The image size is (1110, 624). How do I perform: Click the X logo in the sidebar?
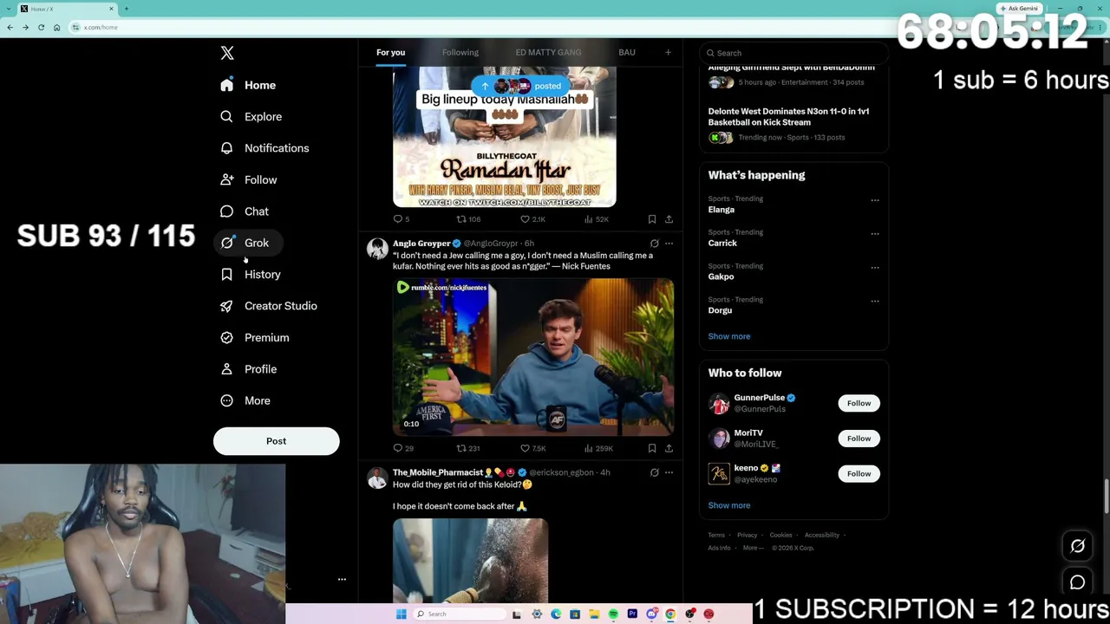pos(227,53)
